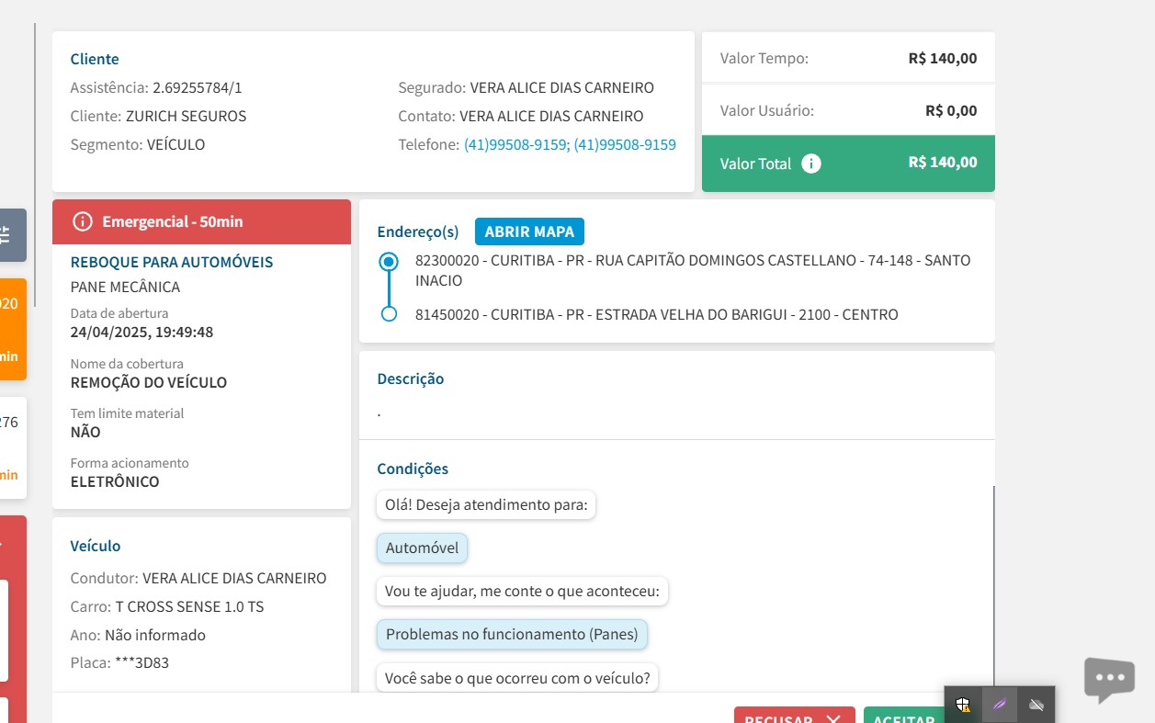Screen dimensions: 1155x723
Task: Click the opening date 24/04/2025, 19:49:48
Action: (x=142, y=332)
